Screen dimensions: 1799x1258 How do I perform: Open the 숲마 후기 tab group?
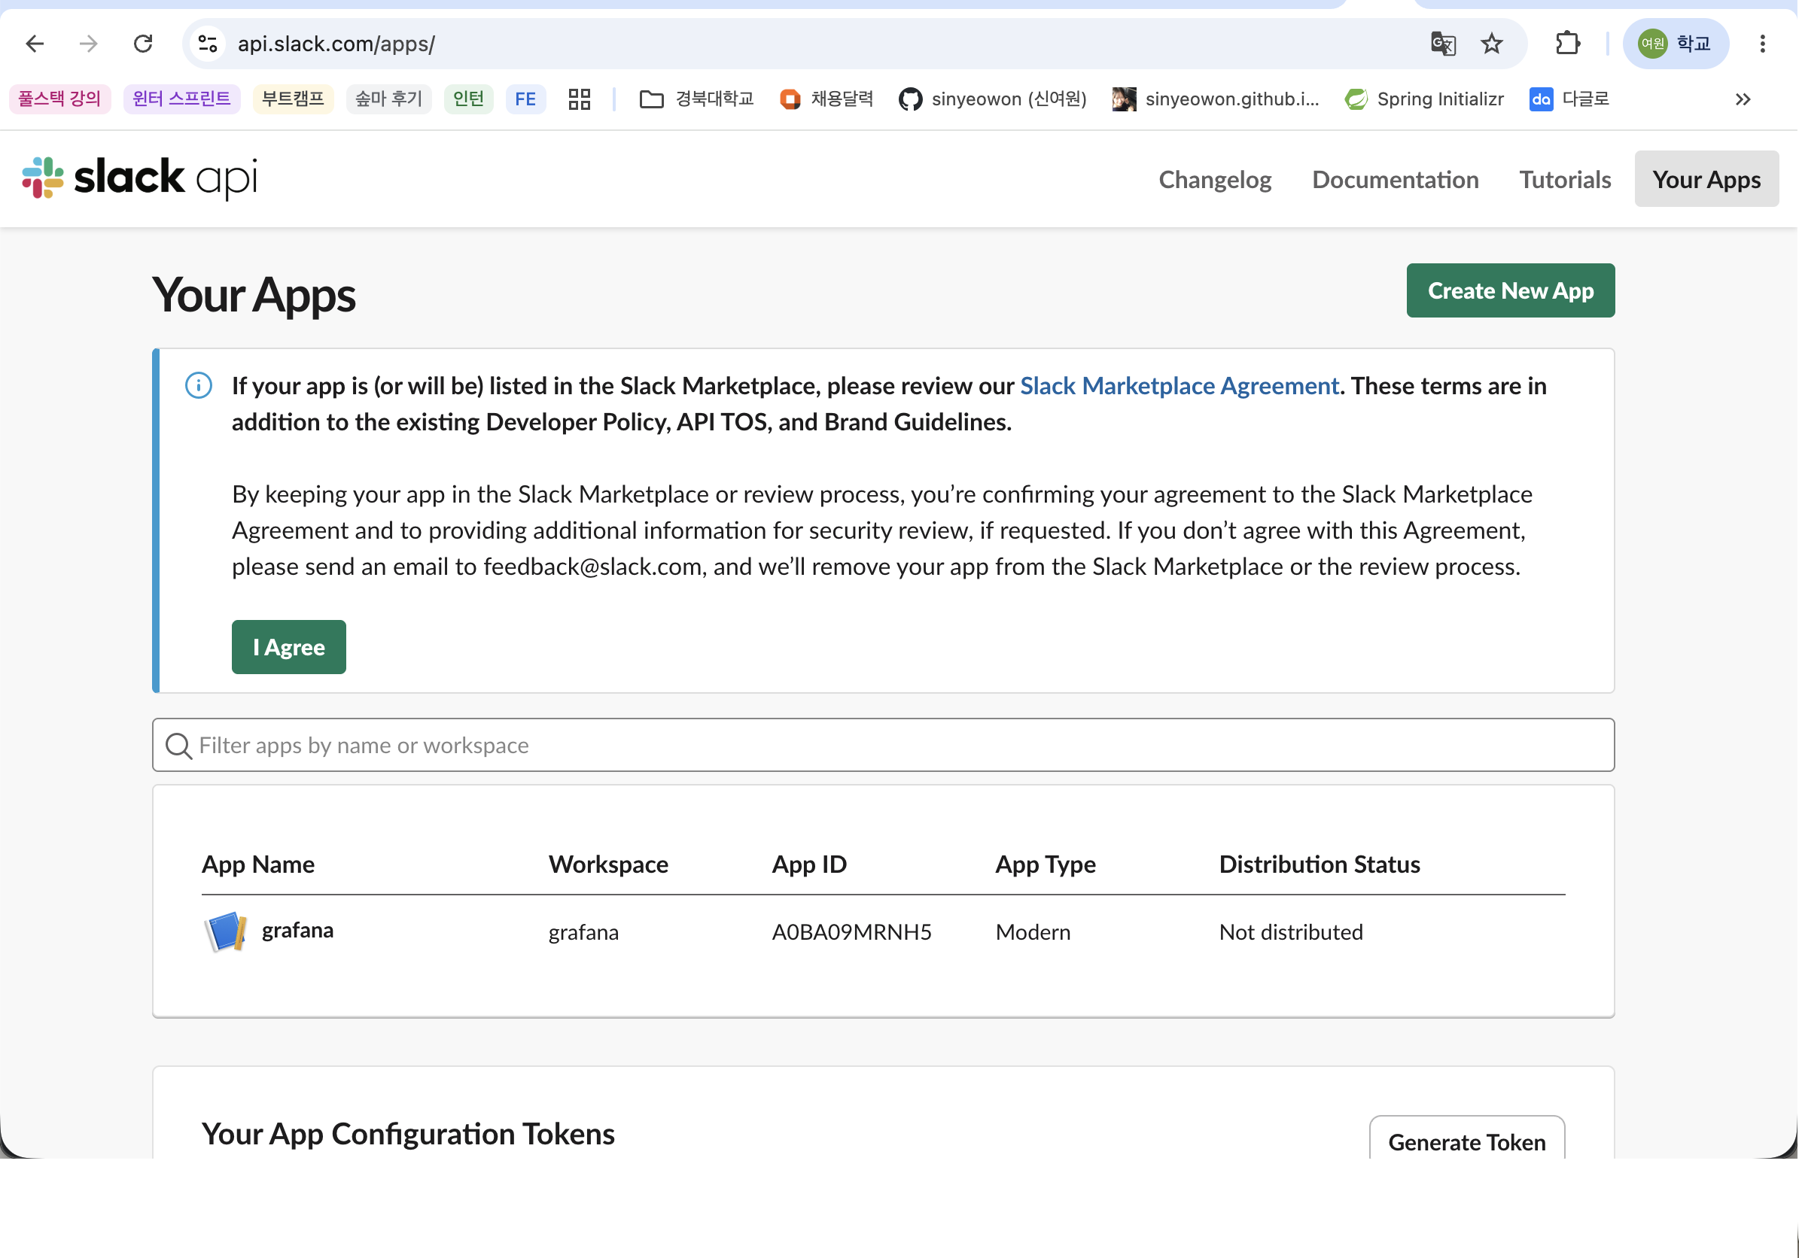[388, 99]
